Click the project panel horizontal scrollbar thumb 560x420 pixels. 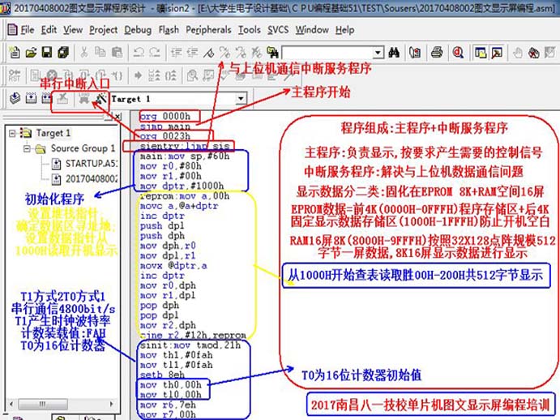(42, 404)
